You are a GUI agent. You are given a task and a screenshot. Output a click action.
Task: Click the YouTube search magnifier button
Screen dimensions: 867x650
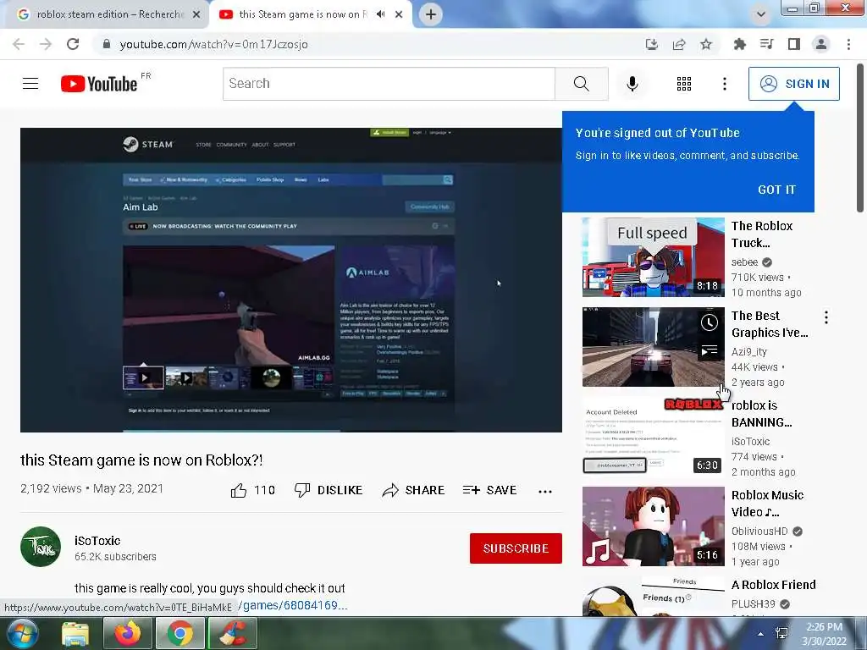click(581, 84)
